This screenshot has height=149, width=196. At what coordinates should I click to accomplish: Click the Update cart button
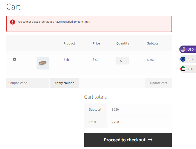click(x=158, y=83)
